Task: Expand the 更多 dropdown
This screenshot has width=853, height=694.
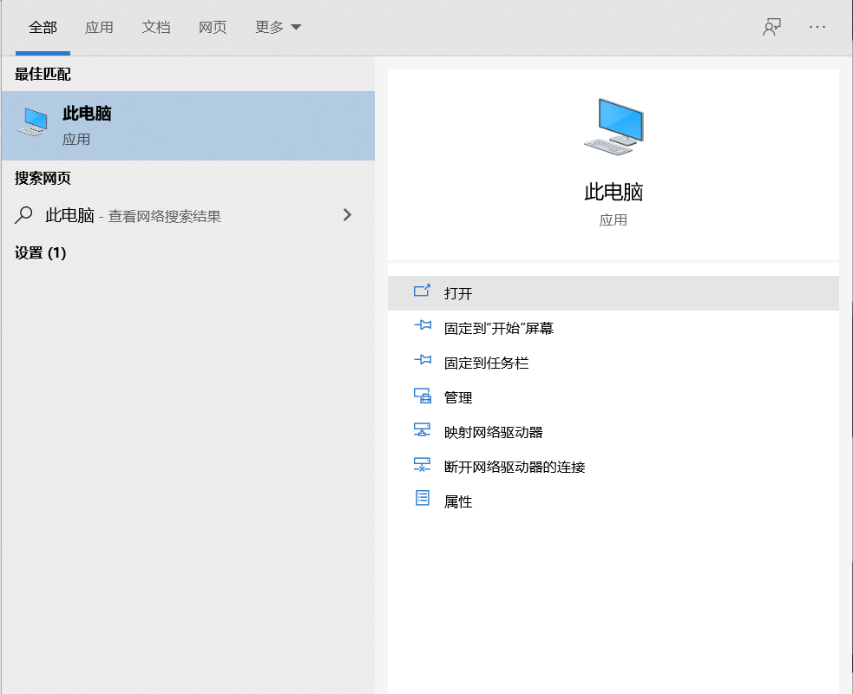Action: tap(278, 27)
